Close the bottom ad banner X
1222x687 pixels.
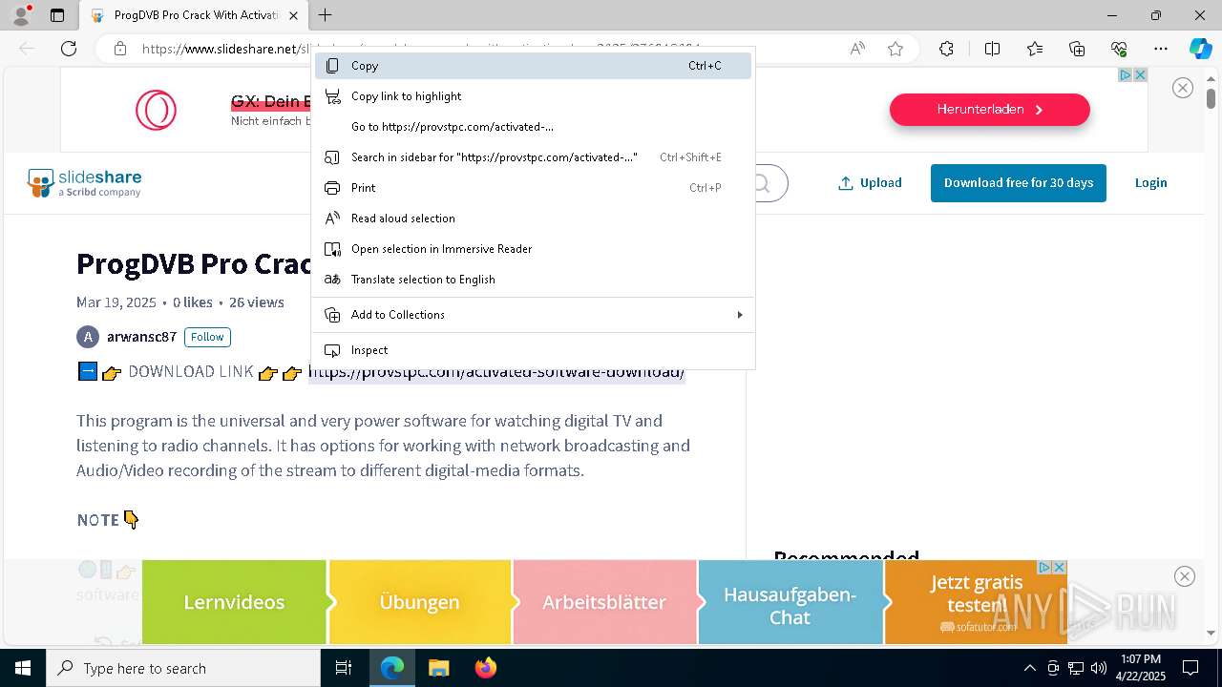1185,576
